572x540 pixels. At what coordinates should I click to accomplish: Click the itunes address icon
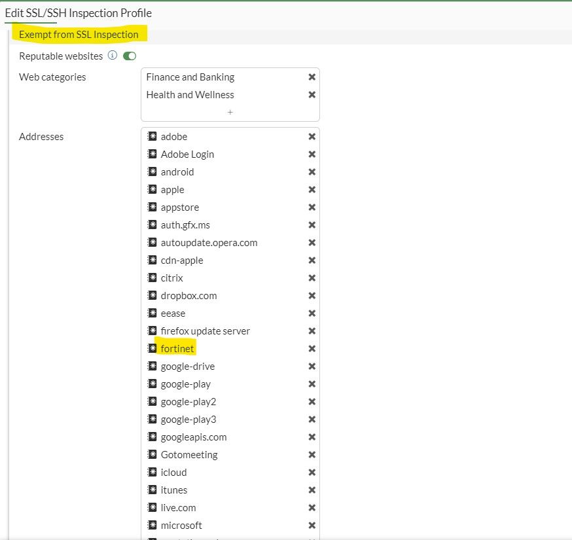152,490
